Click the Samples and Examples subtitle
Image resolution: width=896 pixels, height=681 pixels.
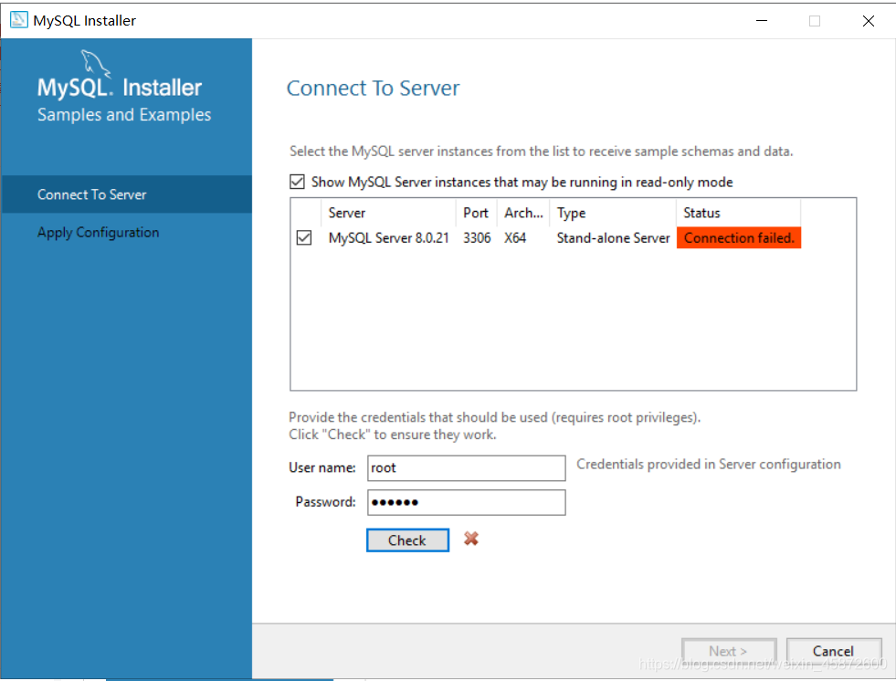pyautogui.click(x=124, y=115)
